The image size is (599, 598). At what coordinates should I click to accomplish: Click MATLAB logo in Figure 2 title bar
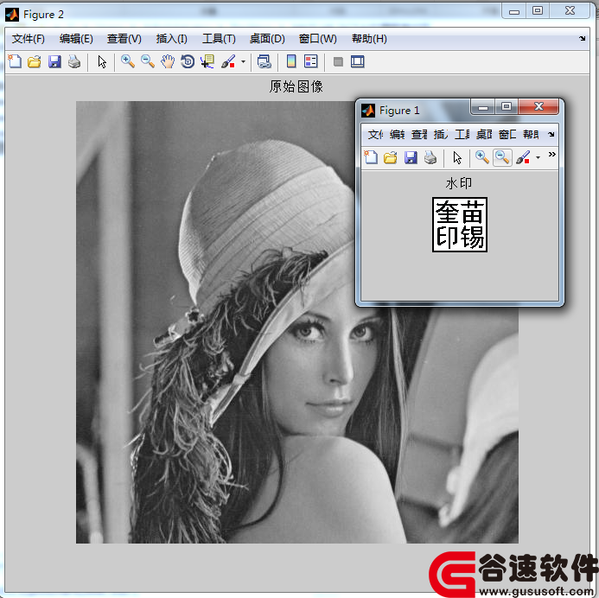point(12,15)
